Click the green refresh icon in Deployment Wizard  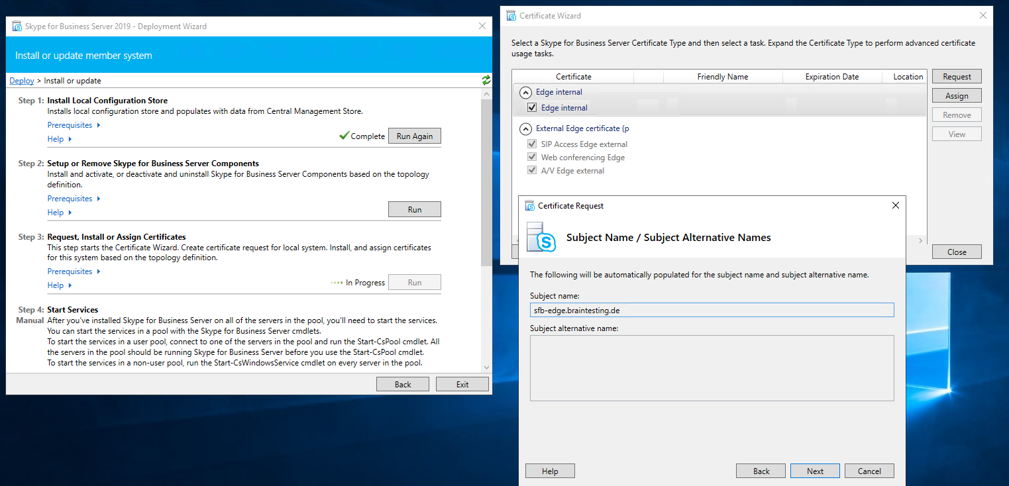[486, 80]
